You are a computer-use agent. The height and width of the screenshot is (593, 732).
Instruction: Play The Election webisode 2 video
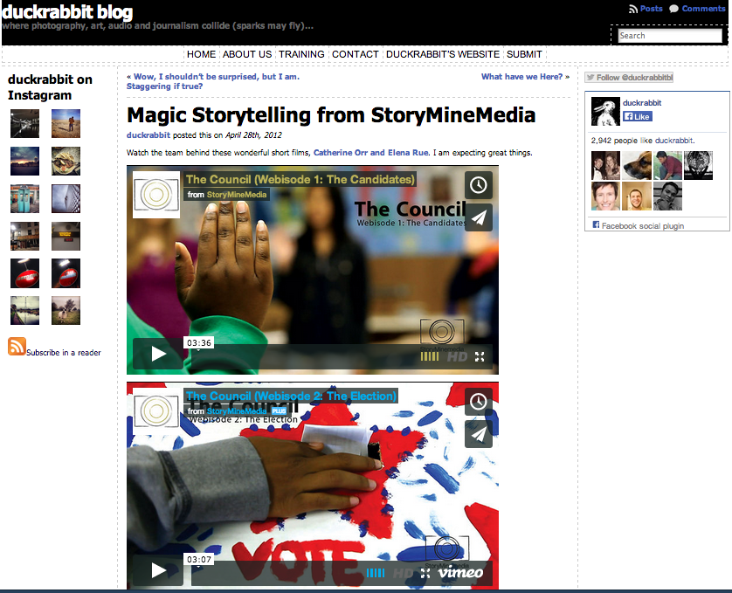pyautogui.click(x=158, y=570)
